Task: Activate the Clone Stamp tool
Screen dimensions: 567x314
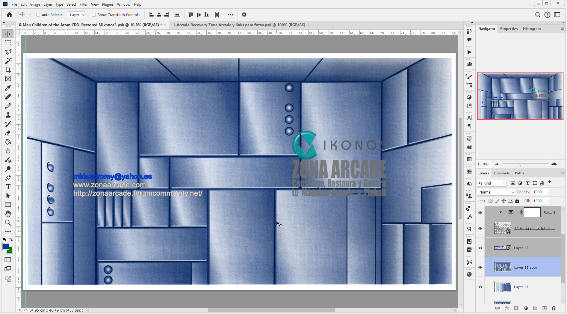Action: (8, 115)
